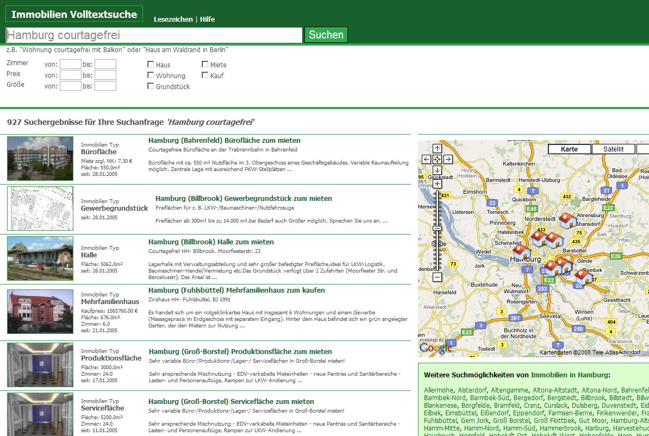Pan the map up with the arrow button

tap(437, 148)
